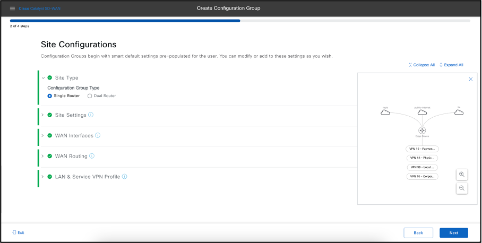This screenshot has height=243, width=482.
Task: Click the Expand All link
Action: [451, 65]
